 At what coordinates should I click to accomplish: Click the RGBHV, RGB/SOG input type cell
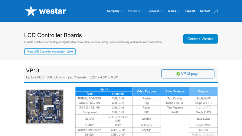(90, 99)
